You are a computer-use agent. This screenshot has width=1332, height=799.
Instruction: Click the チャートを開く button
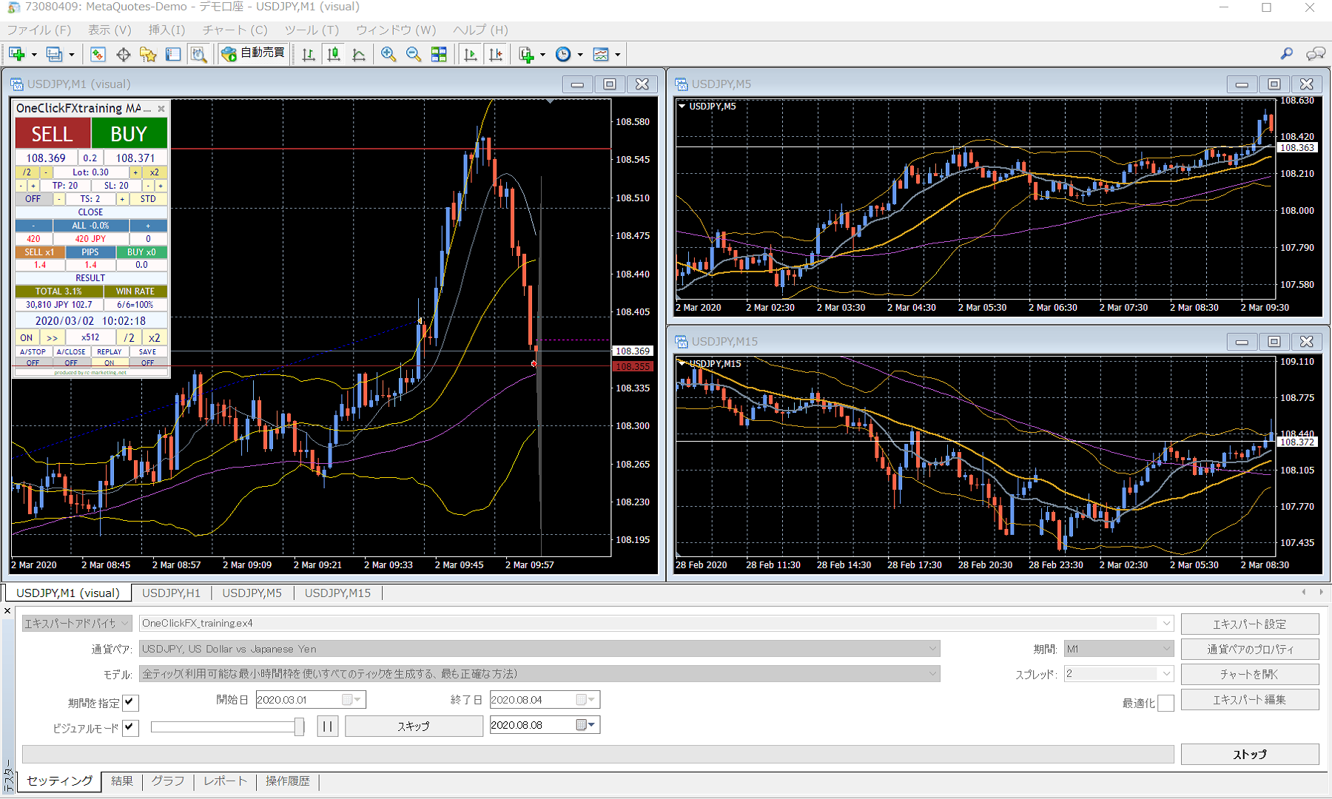tap(1250, 674)
